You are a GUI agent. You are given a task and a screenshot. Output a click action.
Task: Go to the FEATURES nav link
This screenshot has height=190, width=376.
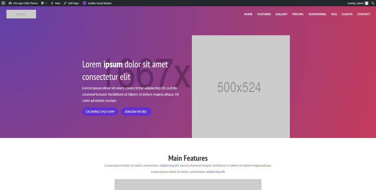click(264, 14)
